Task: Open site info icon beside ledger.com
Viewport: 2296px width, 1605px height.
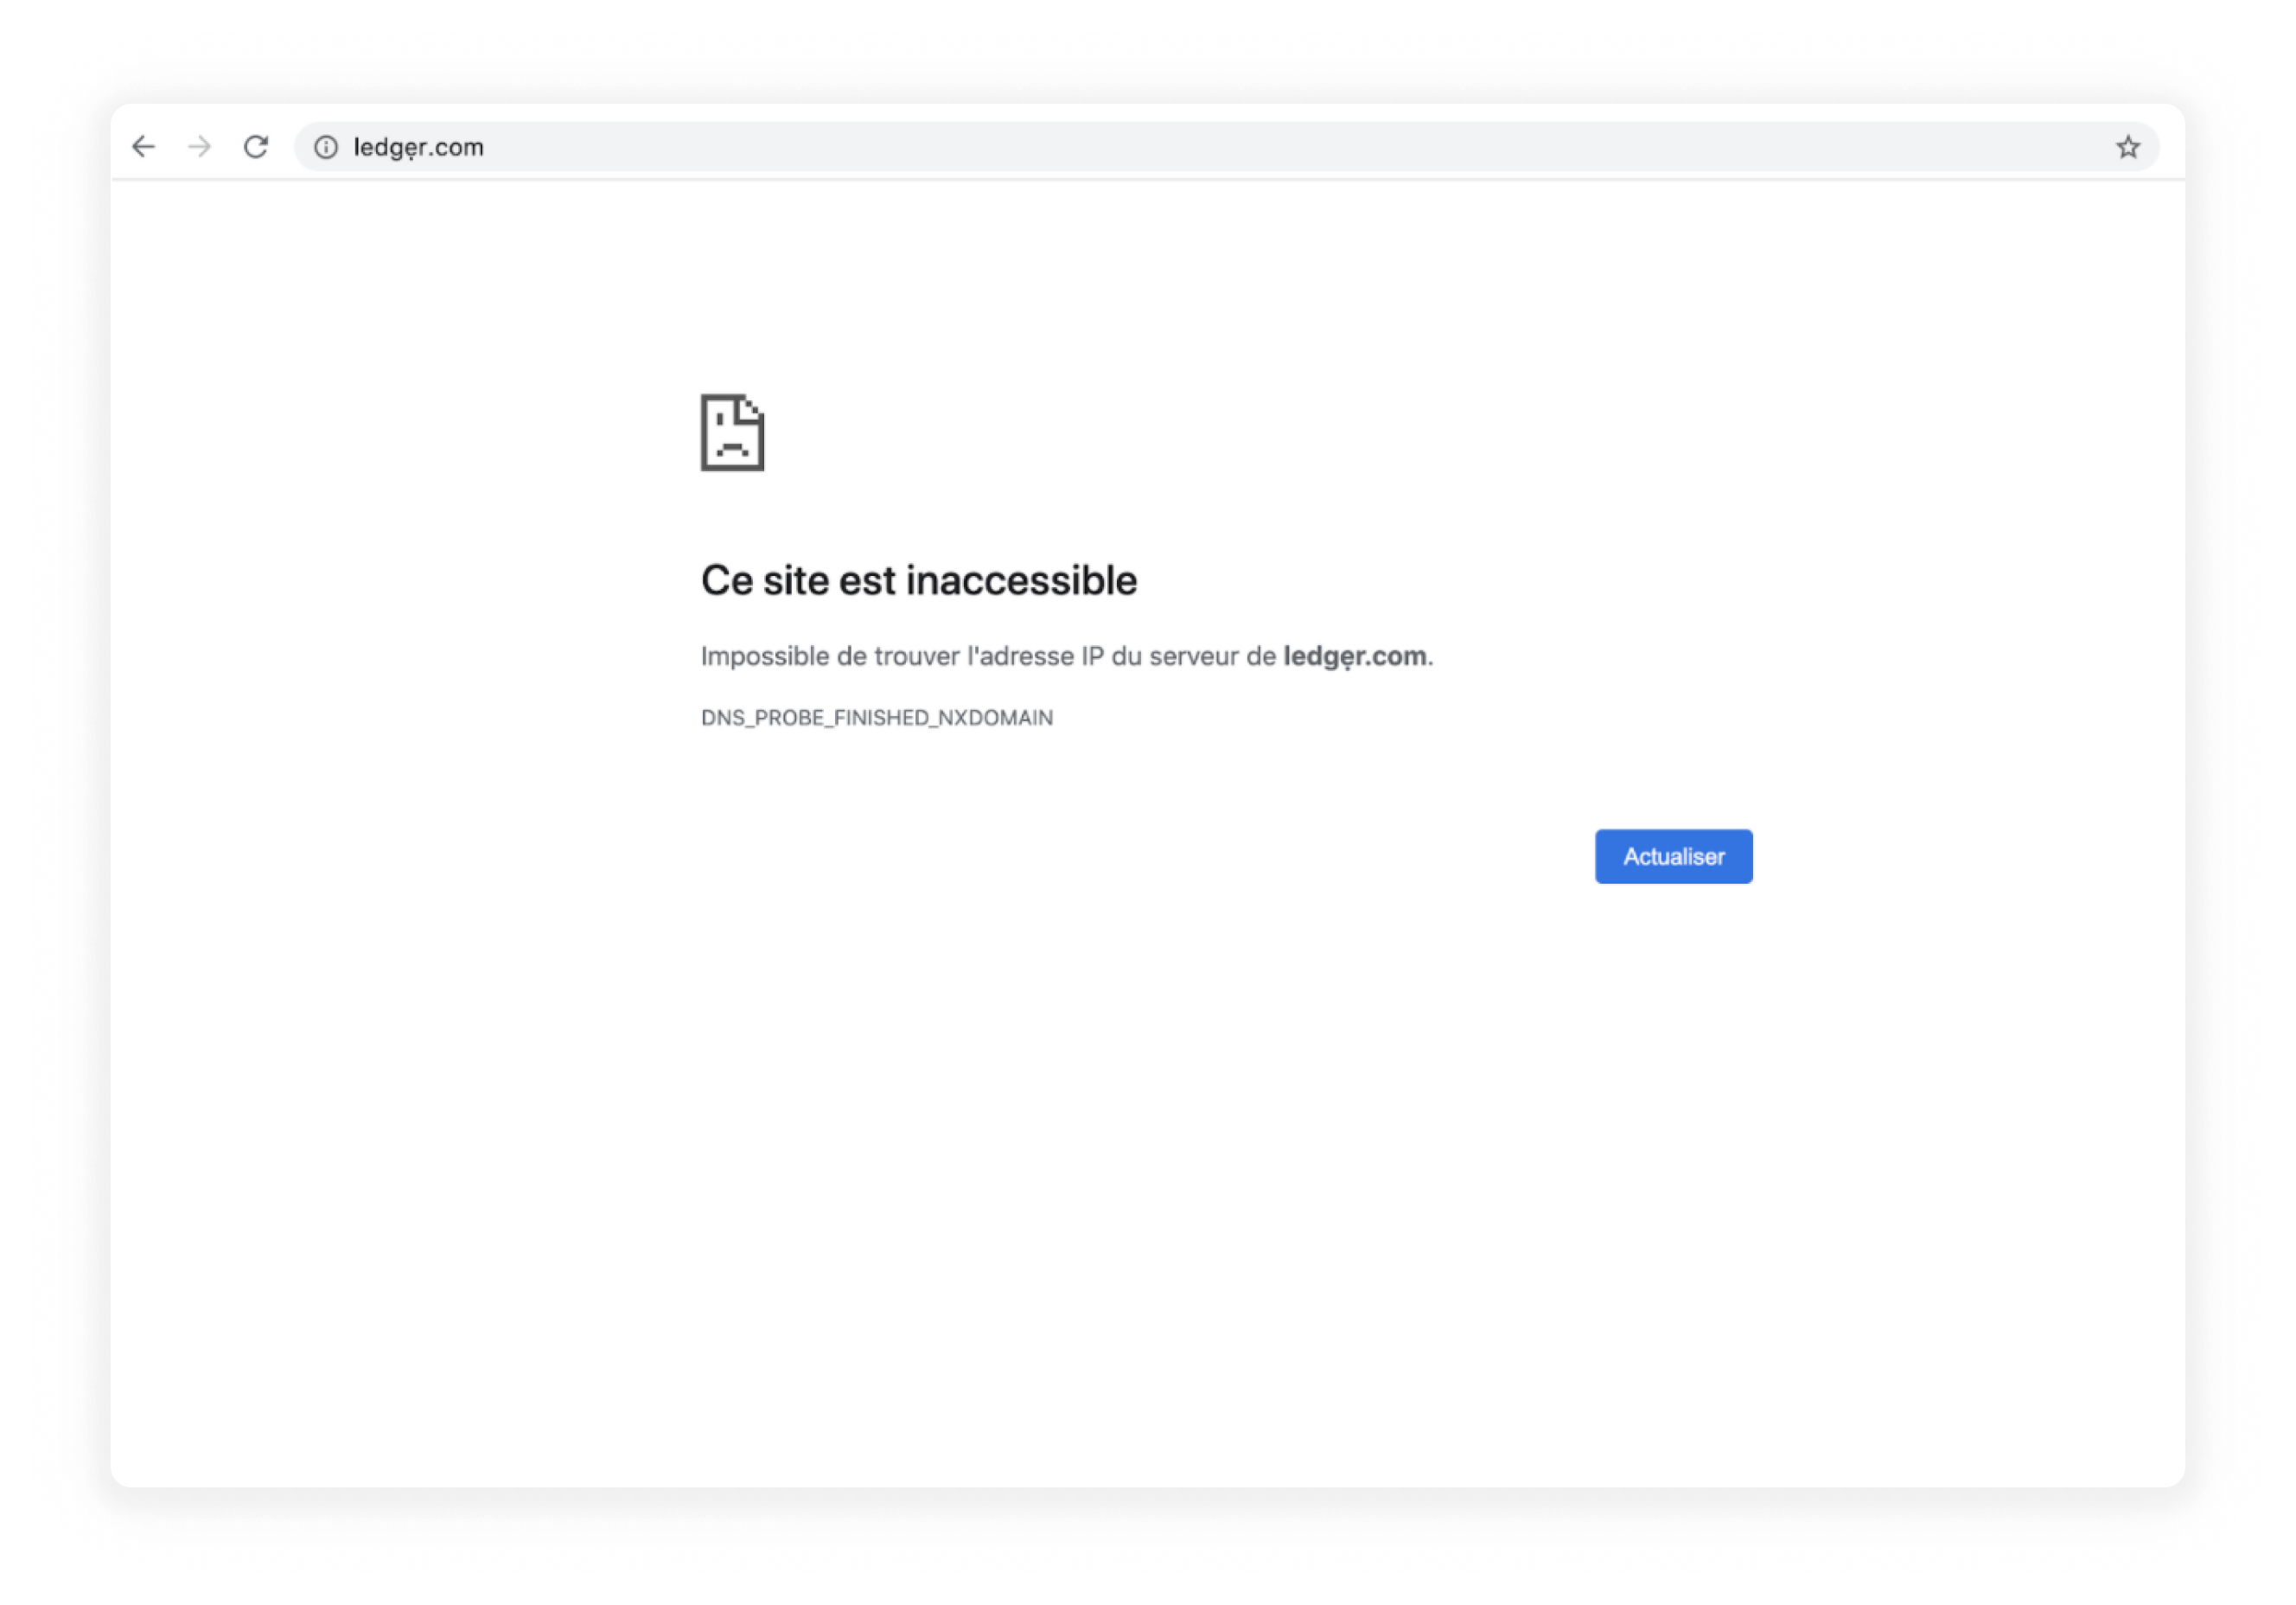Action: pyautogui.click(x=326, y=147)
